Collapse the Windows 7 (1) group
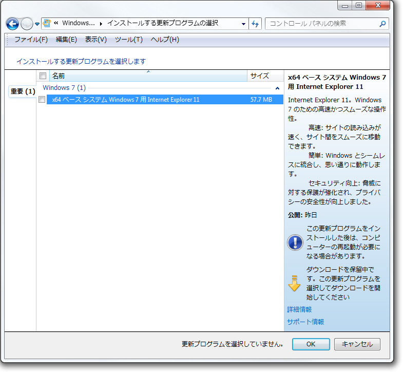 click(x=277, y=88)
